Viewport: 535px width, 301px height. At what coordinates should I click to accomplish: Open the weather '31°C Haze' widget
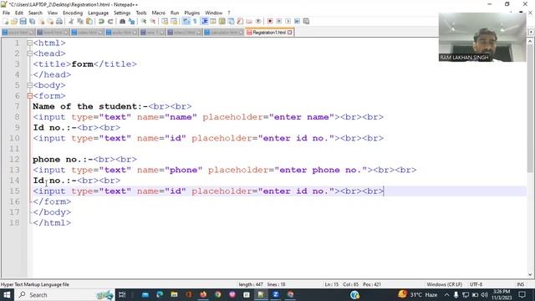click(418, 295)
